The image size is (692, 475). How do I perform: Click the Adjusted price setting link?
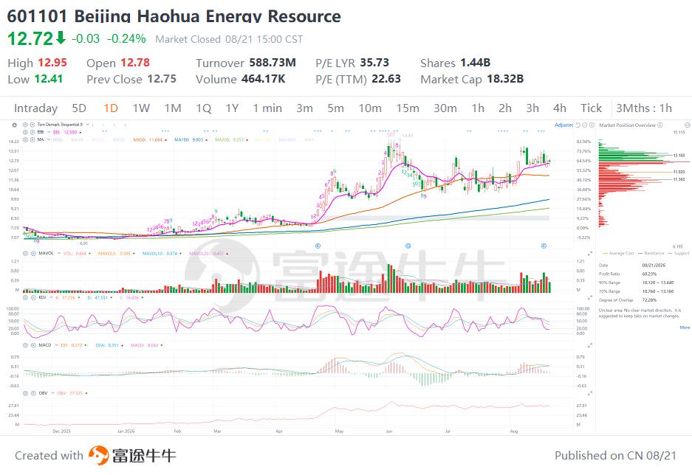click(x=564, y=125)
